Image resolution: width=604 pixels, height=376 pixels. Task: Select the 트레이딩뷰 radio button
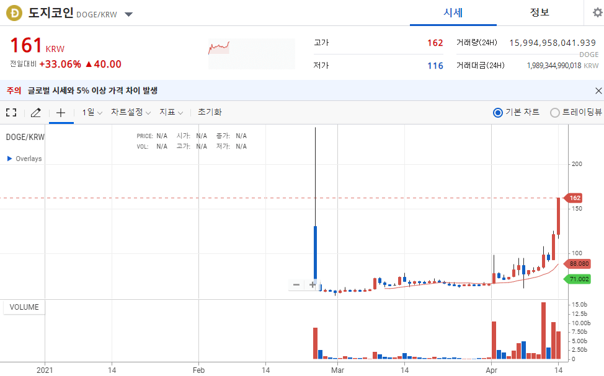tap(554, 113)
